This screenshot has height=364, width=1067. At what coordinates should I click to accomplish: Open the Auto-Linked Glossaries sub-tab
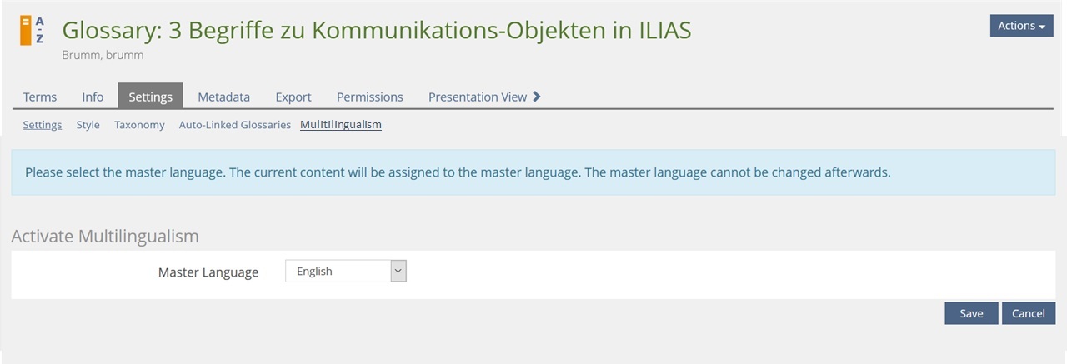pyautogui.click(x=234, y=125)
